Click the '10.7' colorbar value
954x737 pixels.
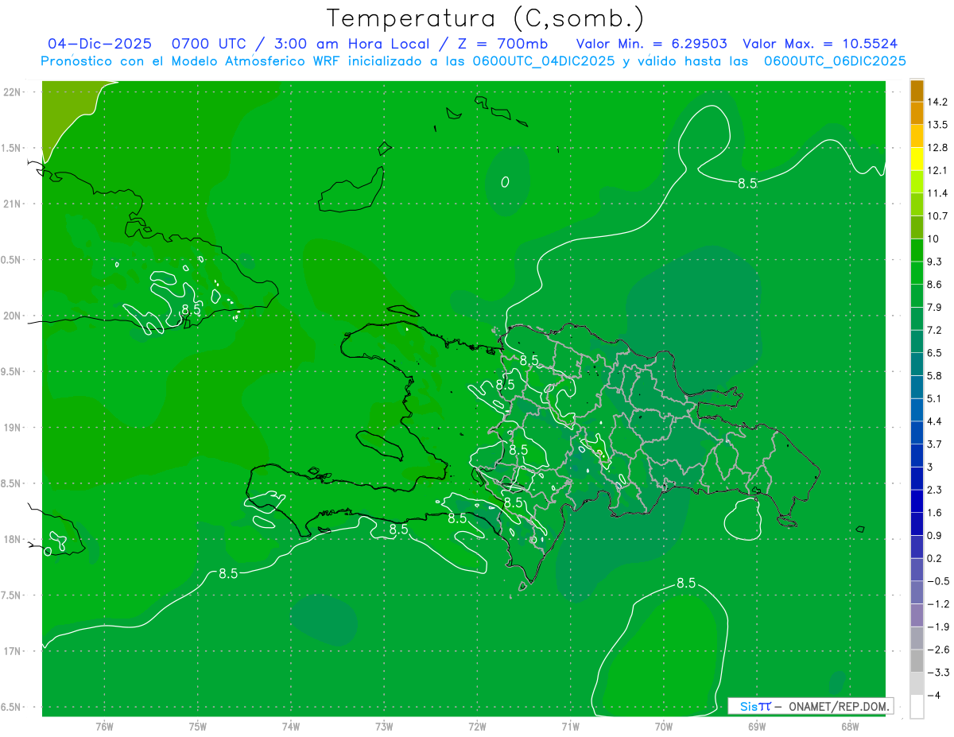point(937,216)
